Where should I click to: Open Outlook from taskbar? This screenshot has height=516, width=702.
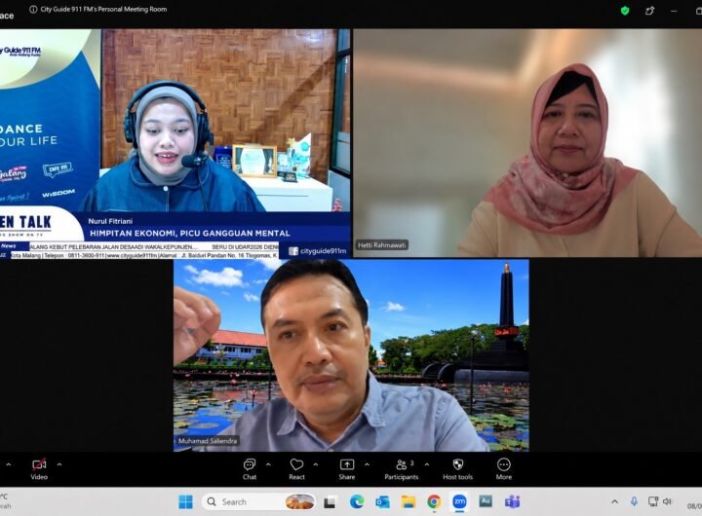click(x=382, y=501)
